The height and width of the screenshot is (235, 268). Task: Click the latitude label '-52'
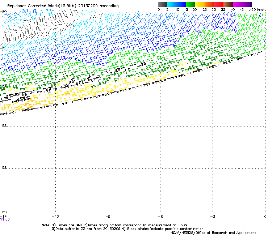[x=3, y=48]
